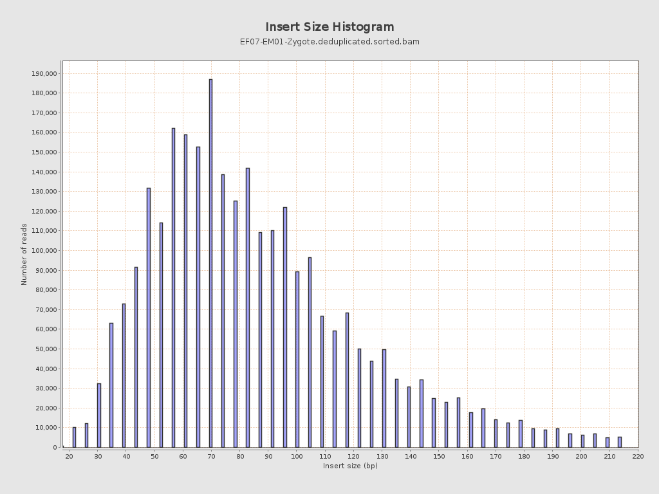Click the Number of reads axis label
The height and width of the screenshot is (494, 659).
coord(24,254)
